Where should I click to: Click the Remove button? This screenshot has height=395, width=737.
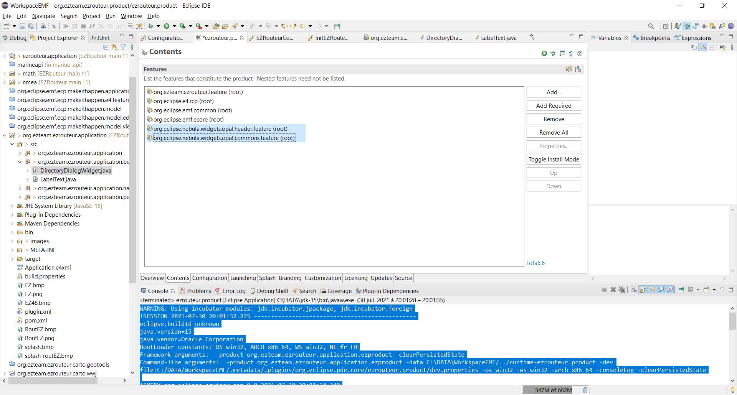point(554,119)
